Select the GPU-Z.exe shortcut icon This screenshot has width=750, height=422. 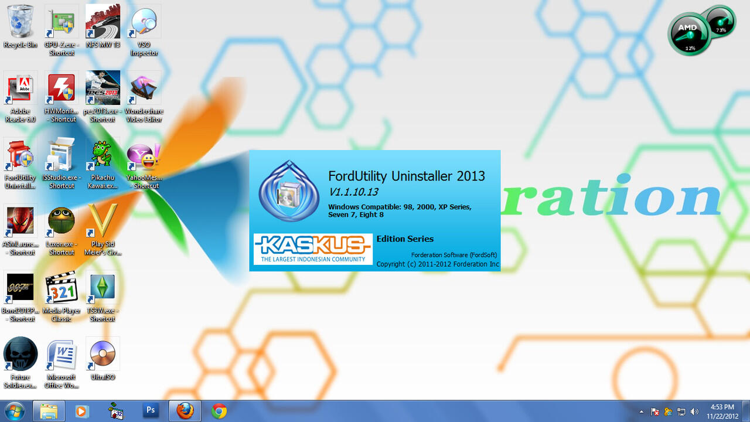point(62,30)
